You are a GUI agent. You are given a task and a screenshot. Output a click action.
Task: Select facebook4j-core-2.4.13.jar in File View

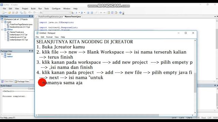20,27
